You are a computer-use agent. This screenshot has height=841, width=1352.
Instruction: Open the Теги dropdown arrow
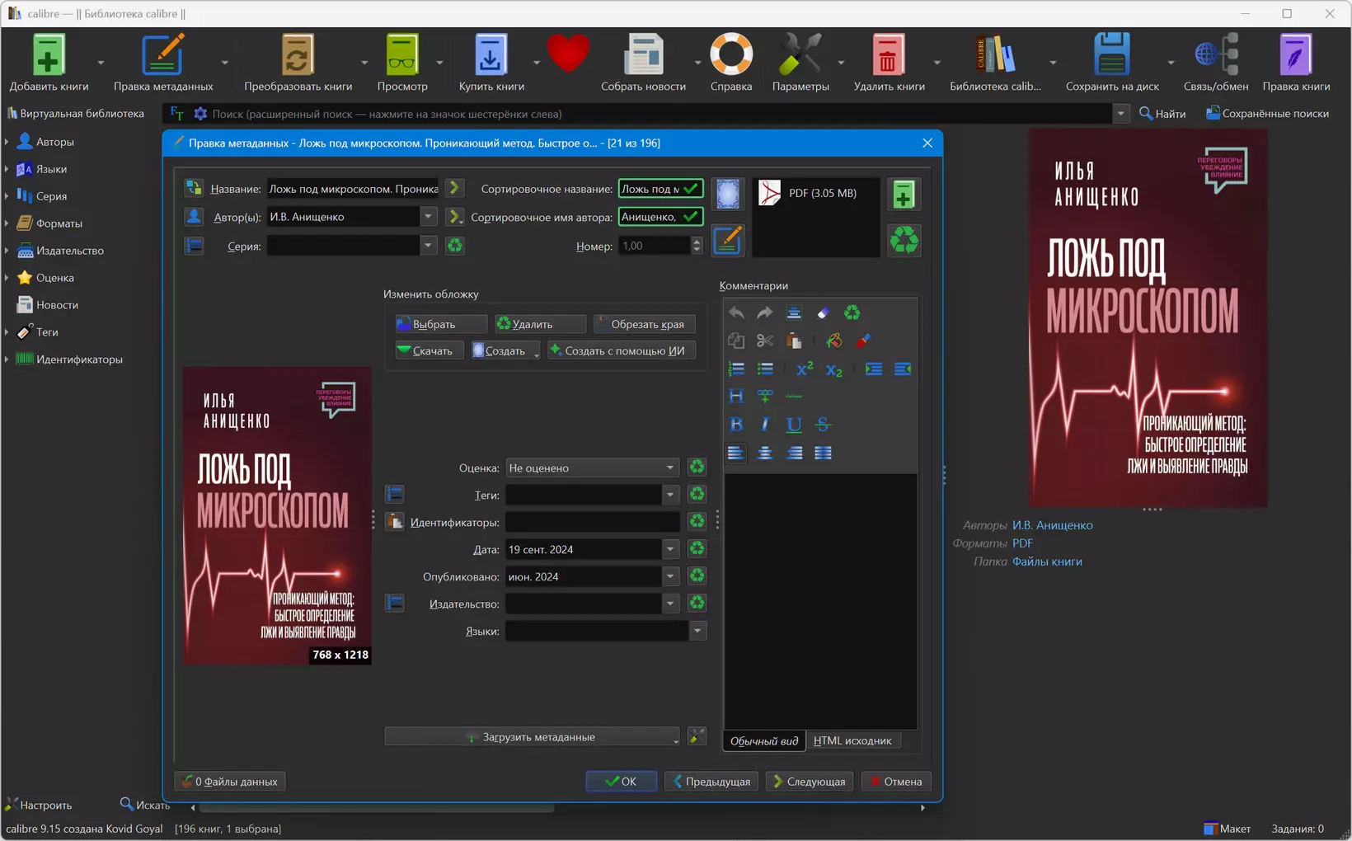point(670,495)
